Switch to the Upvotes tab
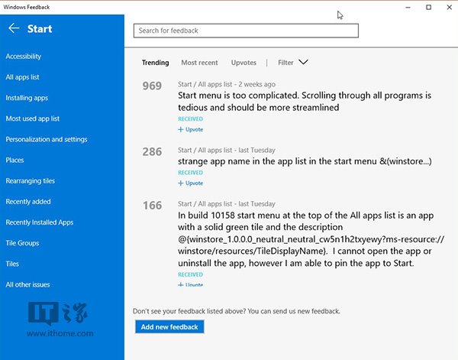 [244, 63]
